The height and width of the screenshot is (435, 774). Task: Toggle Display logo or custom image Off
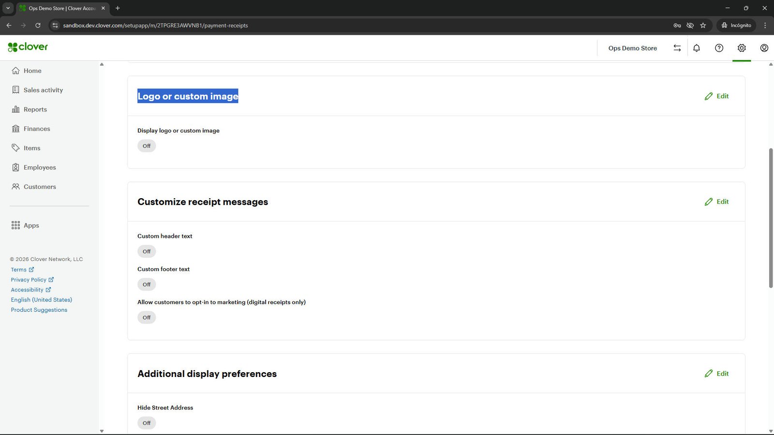tap(147, 146)
